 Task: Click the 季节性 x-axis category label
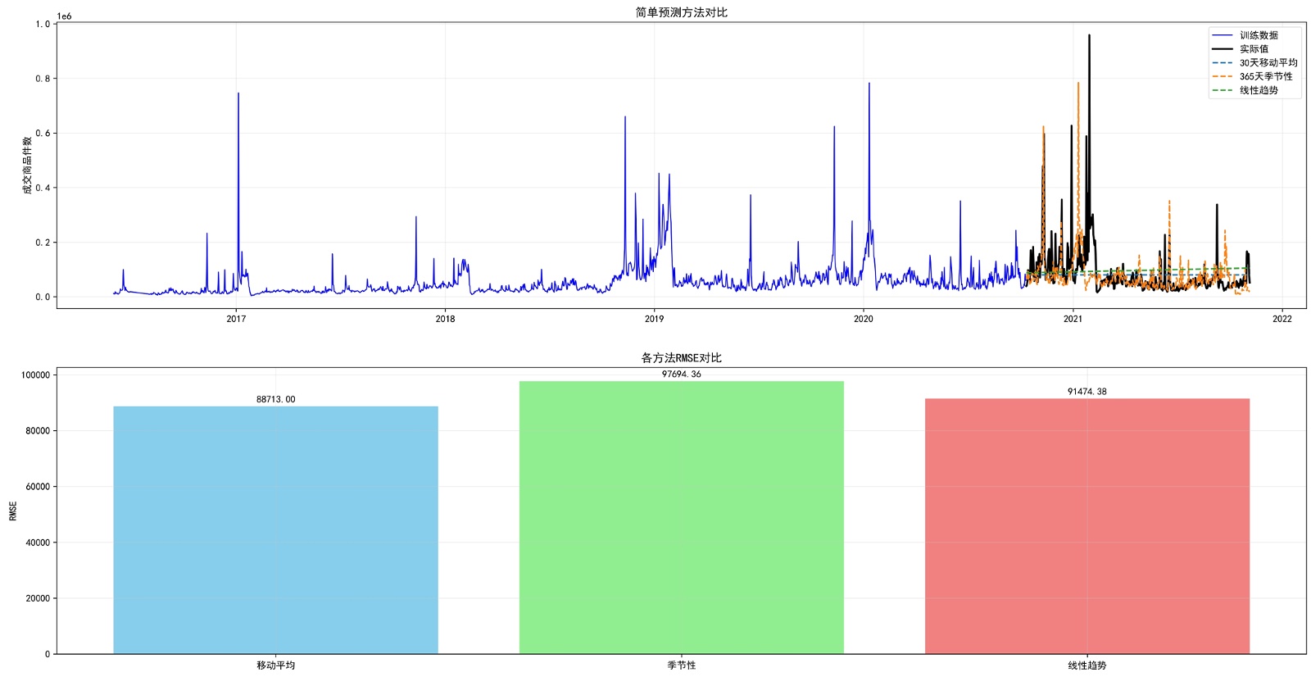(x=681, y=665)
